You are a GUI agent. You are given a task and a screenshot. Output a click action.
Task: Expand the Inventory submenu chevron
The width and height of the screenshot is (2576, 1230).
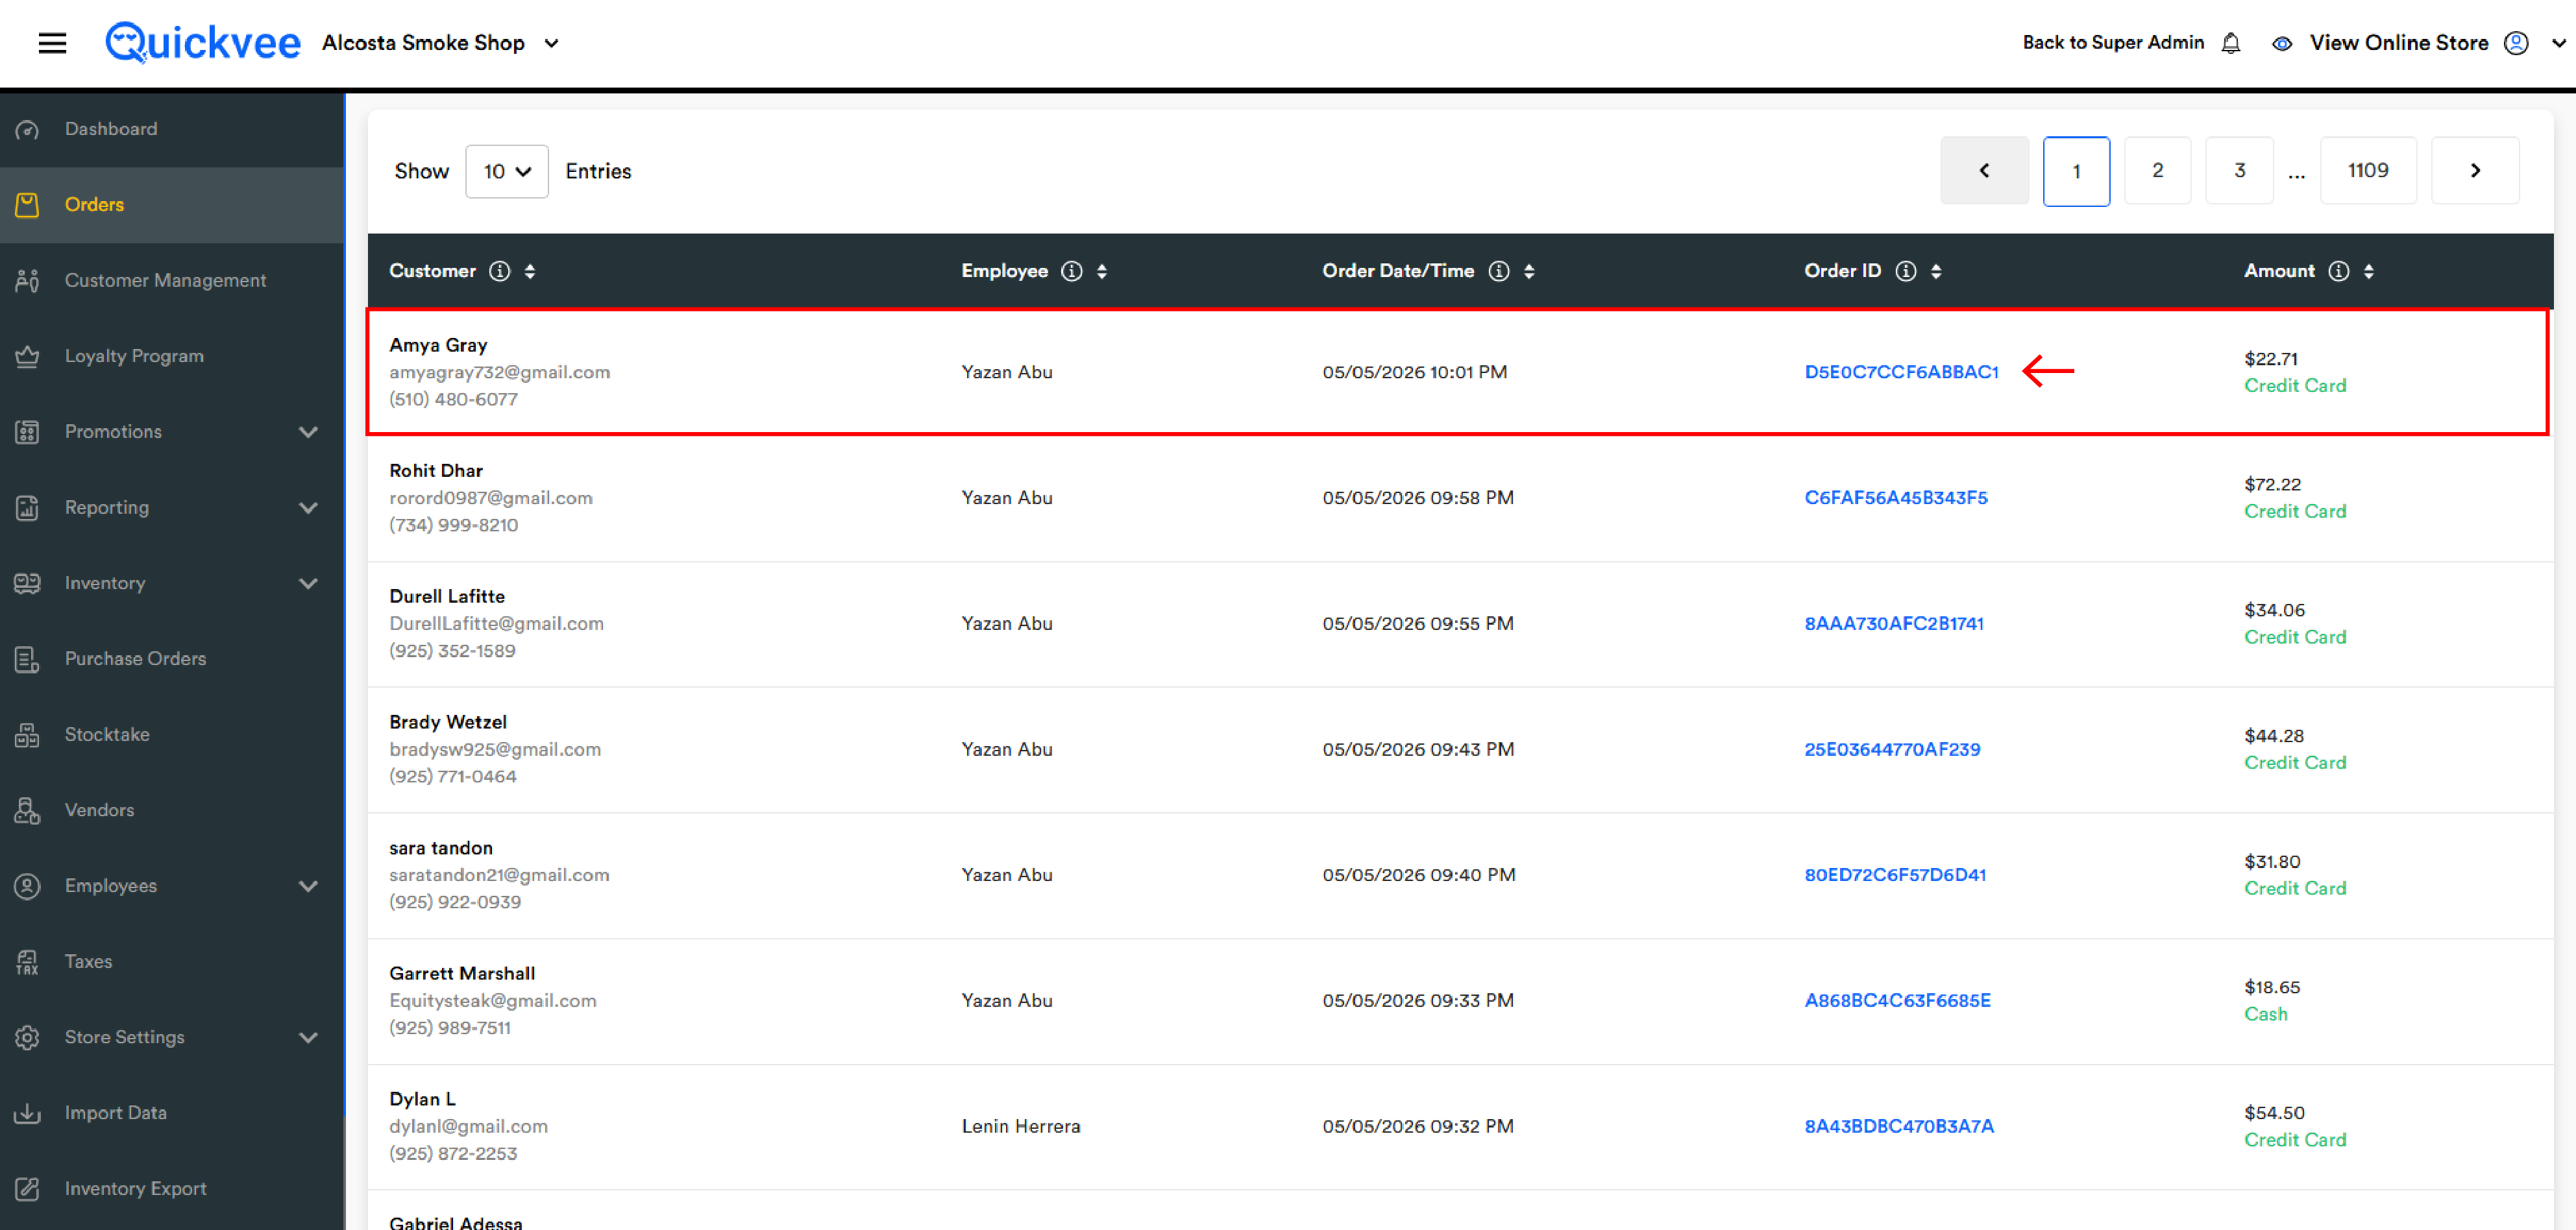tap(308, 583)
